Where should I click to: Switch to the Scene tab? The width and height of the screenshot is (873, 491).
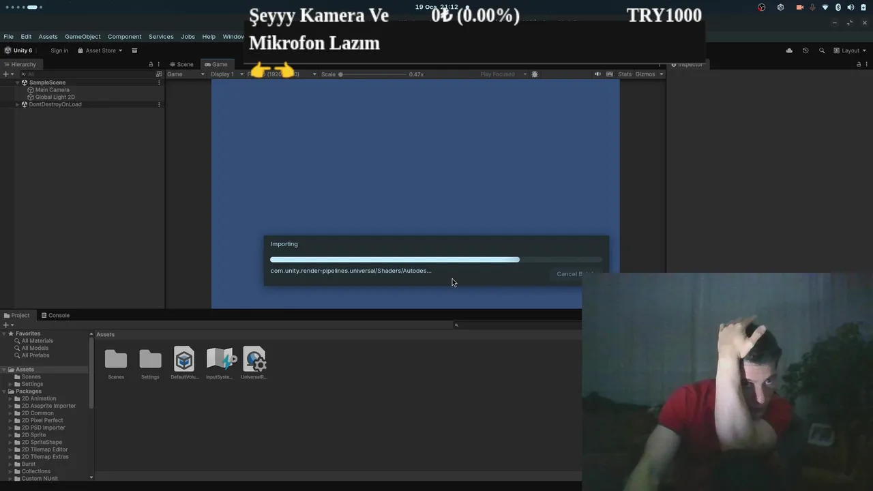[x=181, y=64]
